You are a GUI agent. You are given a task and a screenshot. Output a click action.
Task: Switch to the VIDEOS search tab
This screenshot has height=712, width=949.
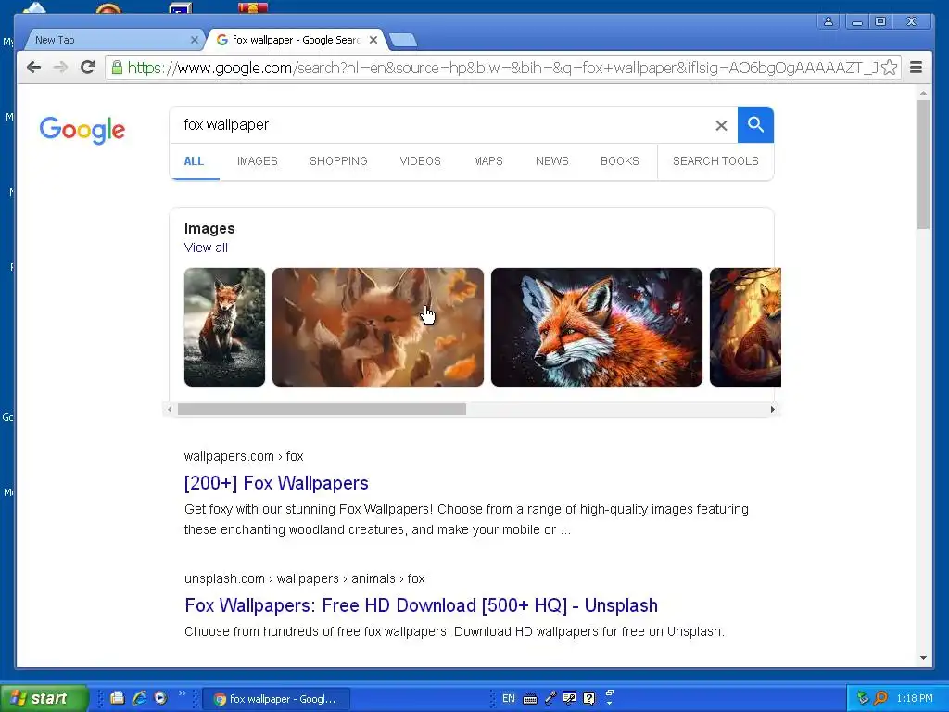click(x=420, y=161)
